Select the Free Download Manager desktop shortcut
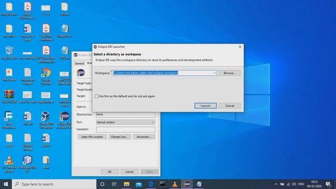 pos(9,120)
